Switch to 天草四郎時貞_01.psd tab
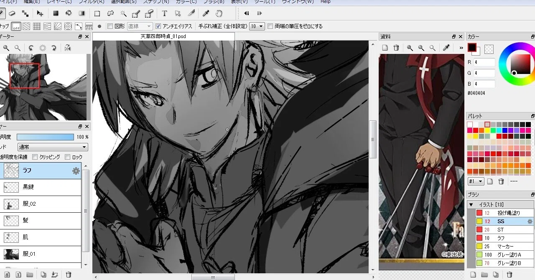535x280 pixels. (163, 37)
